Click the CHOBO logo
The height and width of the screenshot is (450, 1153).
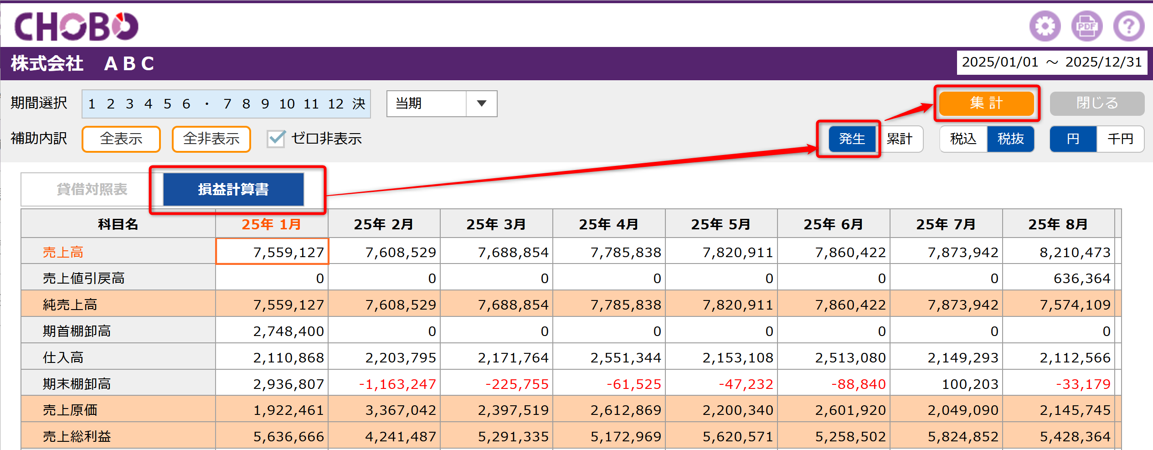tap(77, 26)
